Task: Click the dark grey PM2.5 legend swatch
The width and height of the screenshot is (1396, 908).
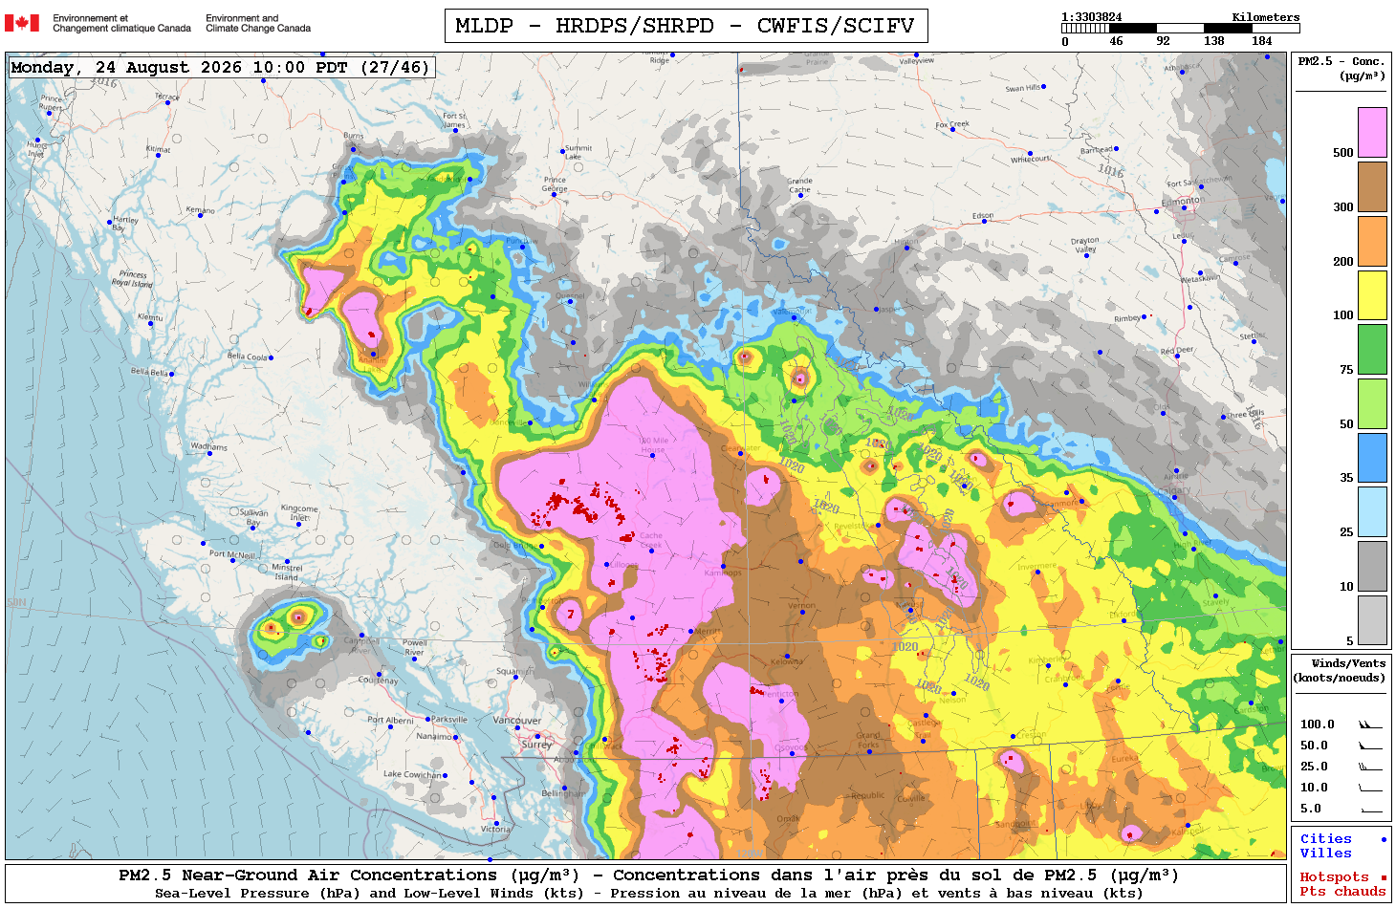Action: pyautogui.click(x=1372, y=566)
